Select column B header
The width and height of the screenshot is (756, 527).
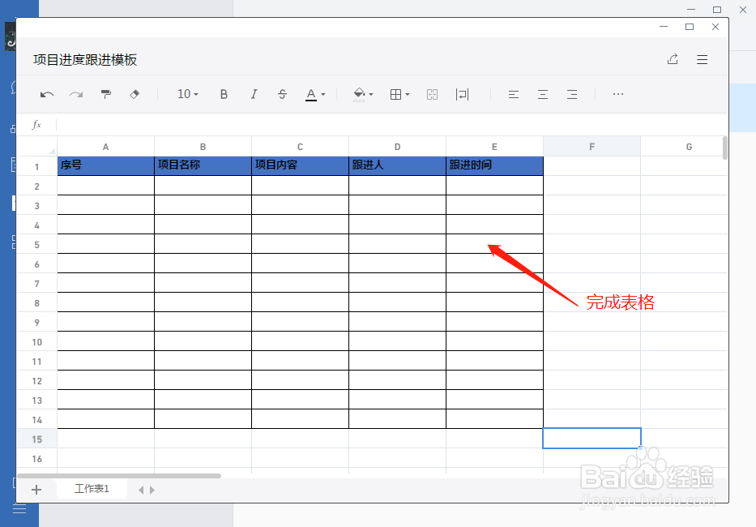click(203, 147)
